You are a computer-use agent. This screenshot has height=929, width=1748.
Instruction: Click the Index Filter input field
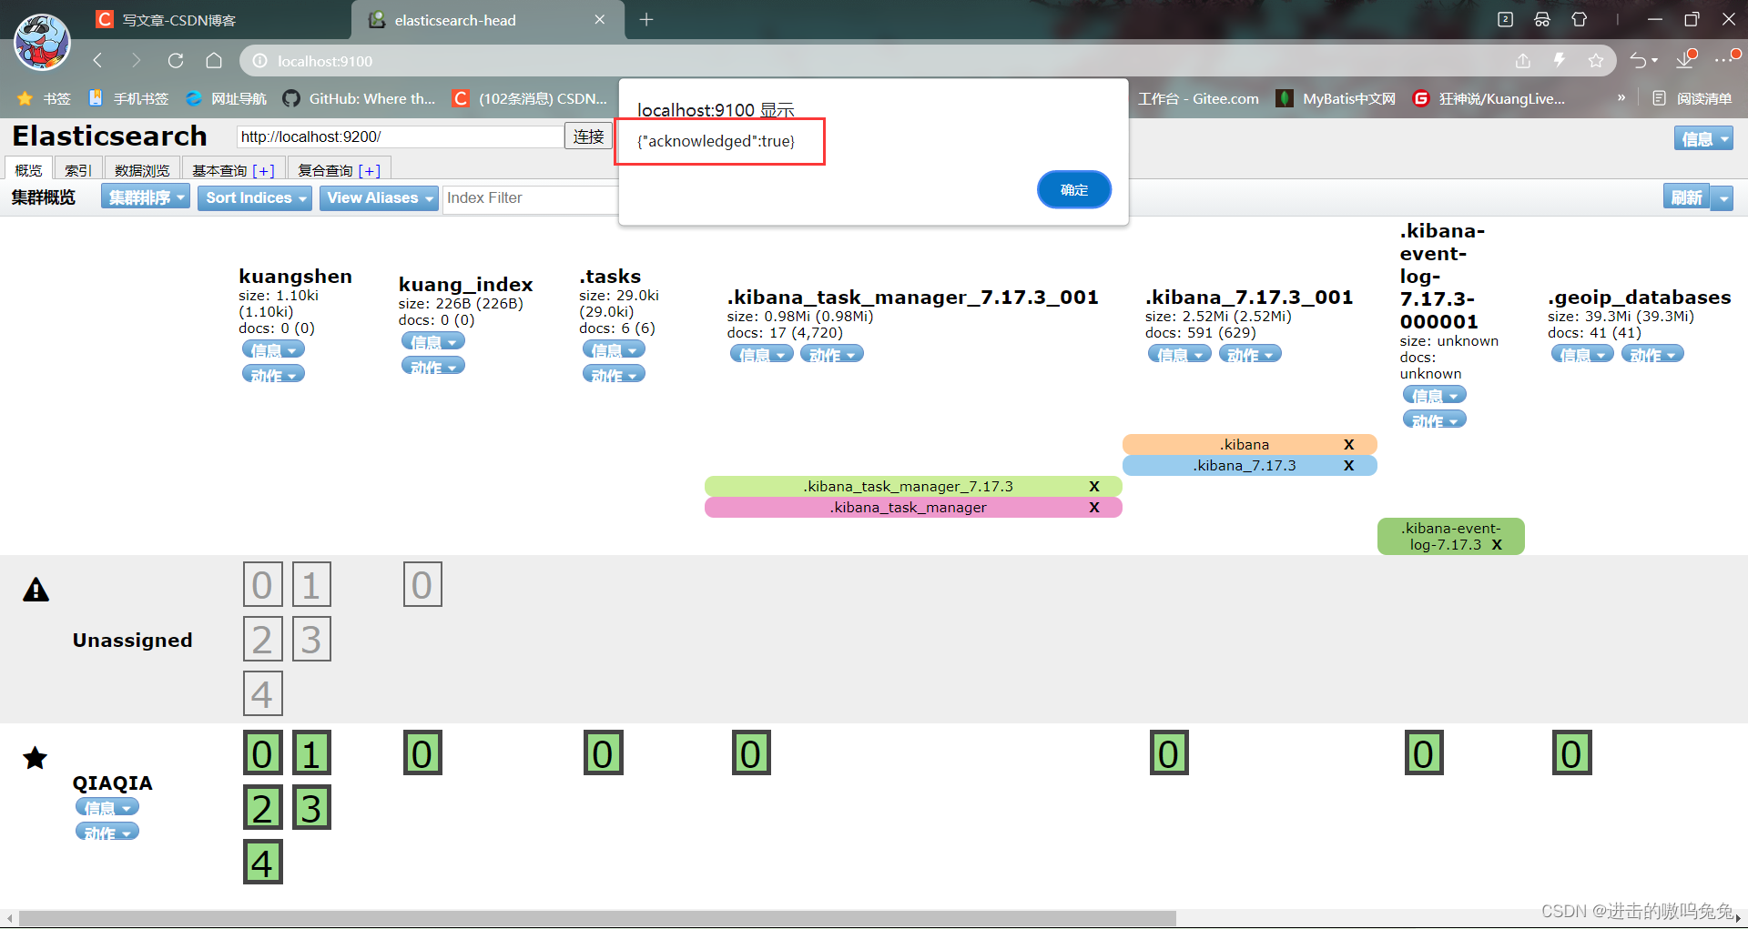click(x=530, y=197)
